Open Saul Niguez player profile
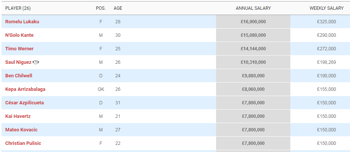Screen dimensions: 350x152 [18, 62]
